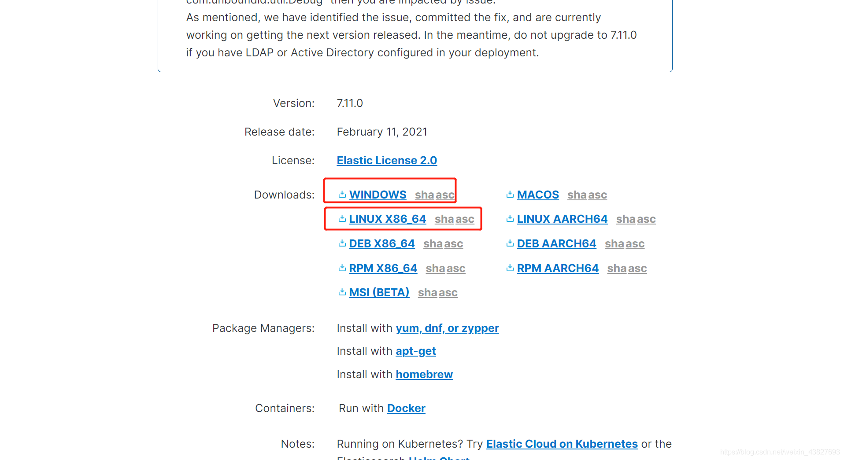Click the License: label
The width and height of the screenshot is (844, 460).
coord(293,160)
